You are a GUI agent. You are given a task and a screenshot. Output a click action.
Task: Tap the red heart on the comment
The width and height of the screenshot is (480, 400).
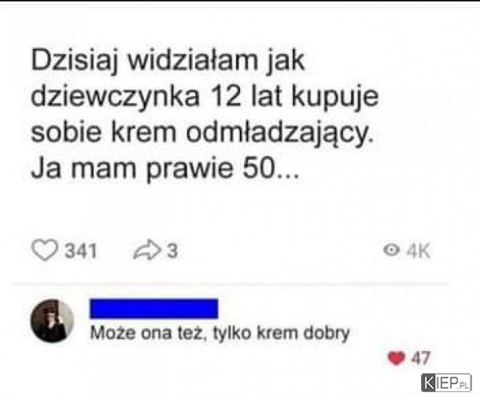(397, 358)
